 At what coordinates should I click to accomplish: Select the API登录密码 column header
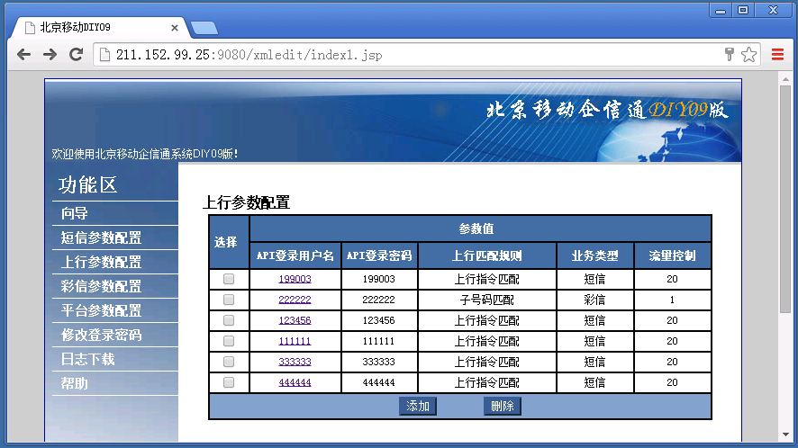coord(379,255)
